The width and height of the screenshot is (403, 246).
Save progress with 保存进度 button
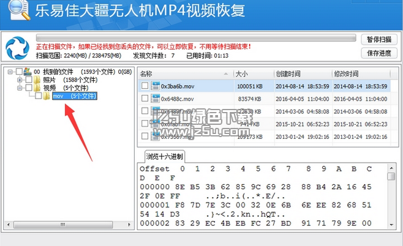point(379,53)
